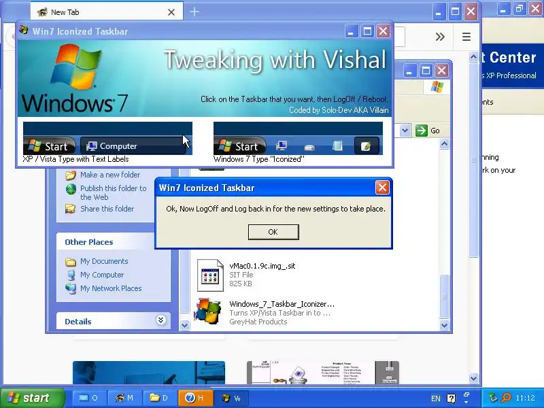
Task: Click browser page scroll down arrow
Action: pyautogui.click(x=473, y=378)
